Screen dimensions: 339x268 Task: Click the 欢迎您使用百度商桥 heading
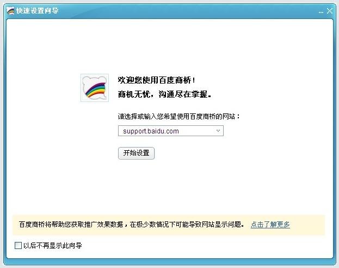tap(157, 80)
